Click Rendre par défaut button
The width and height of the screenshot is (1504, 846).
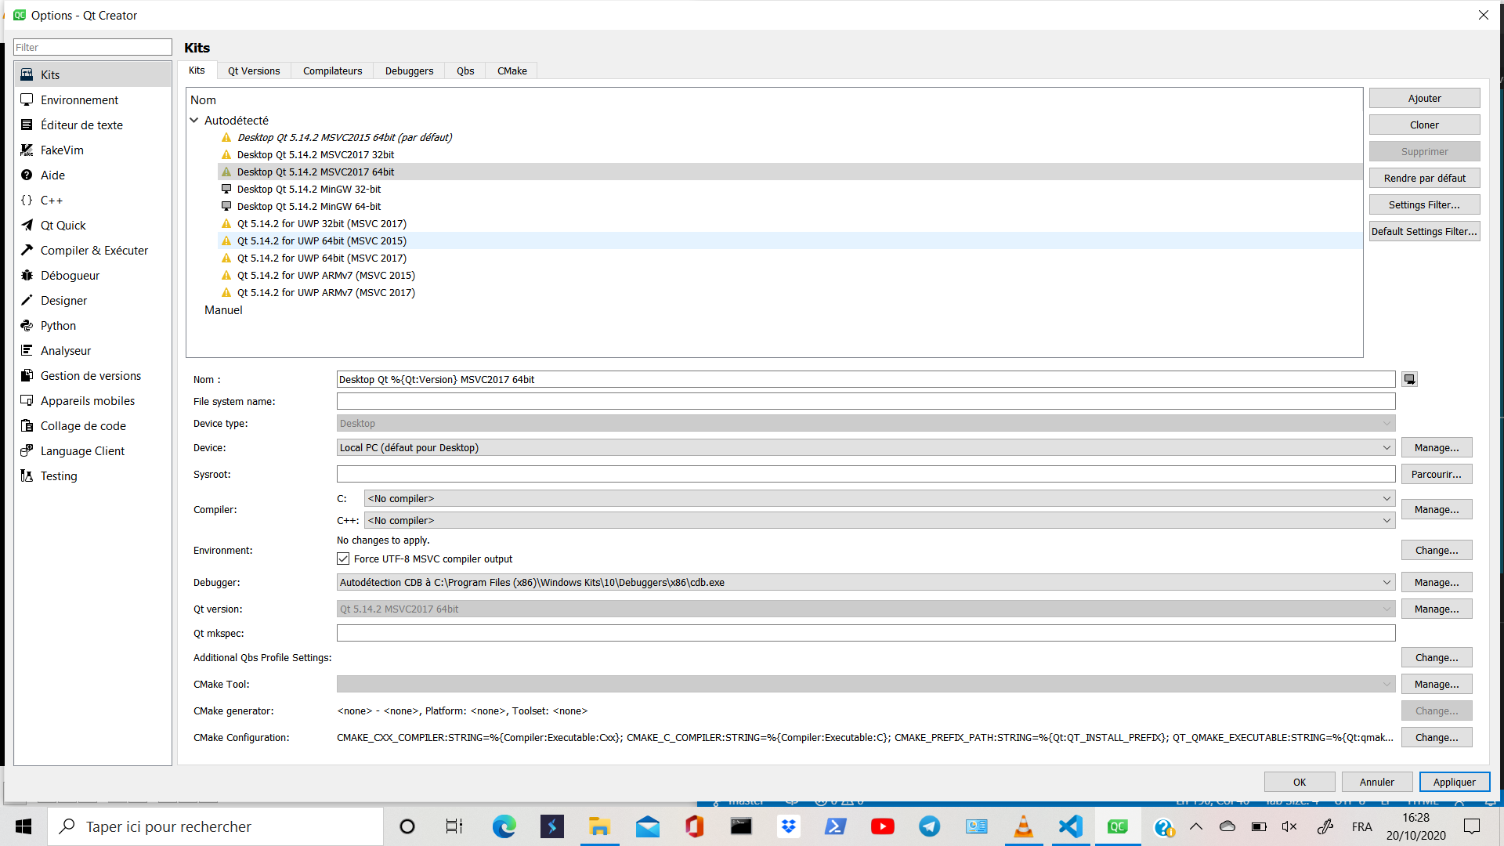pyautogui.click(x=1424, y=178)
